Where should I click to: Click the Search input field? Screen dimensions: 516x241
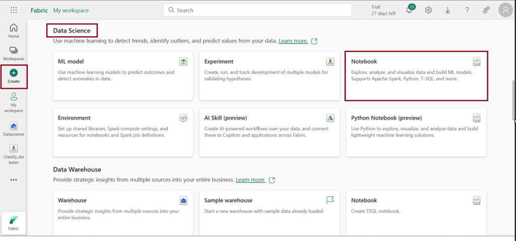tap(257, 10)
